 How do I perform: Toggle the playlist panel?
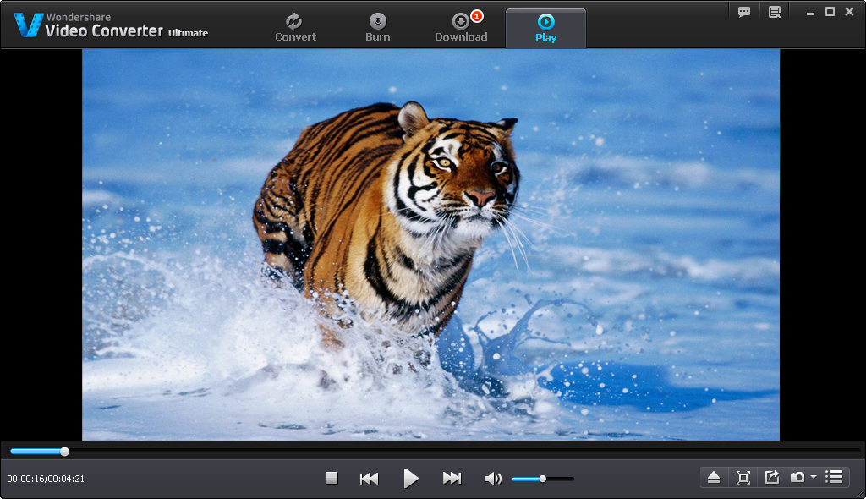coord(834,478)
